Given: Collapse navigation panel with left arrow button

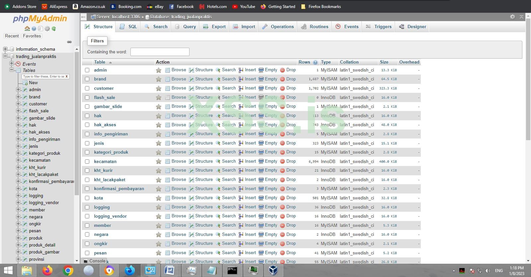Looking at the screenshot, I should (x=84, y=17).
